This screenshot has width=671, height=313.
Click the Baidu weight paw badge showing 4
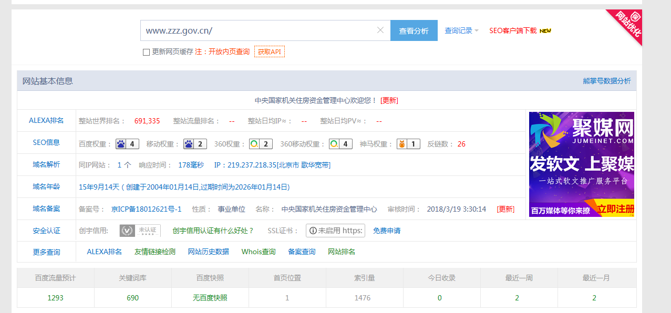127,144
